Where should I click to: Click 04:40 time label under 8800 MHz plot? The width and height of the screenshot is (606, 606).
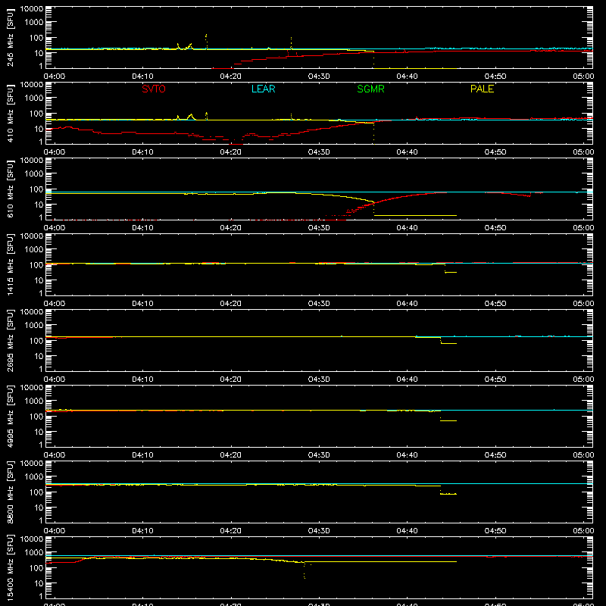(407, 531)
